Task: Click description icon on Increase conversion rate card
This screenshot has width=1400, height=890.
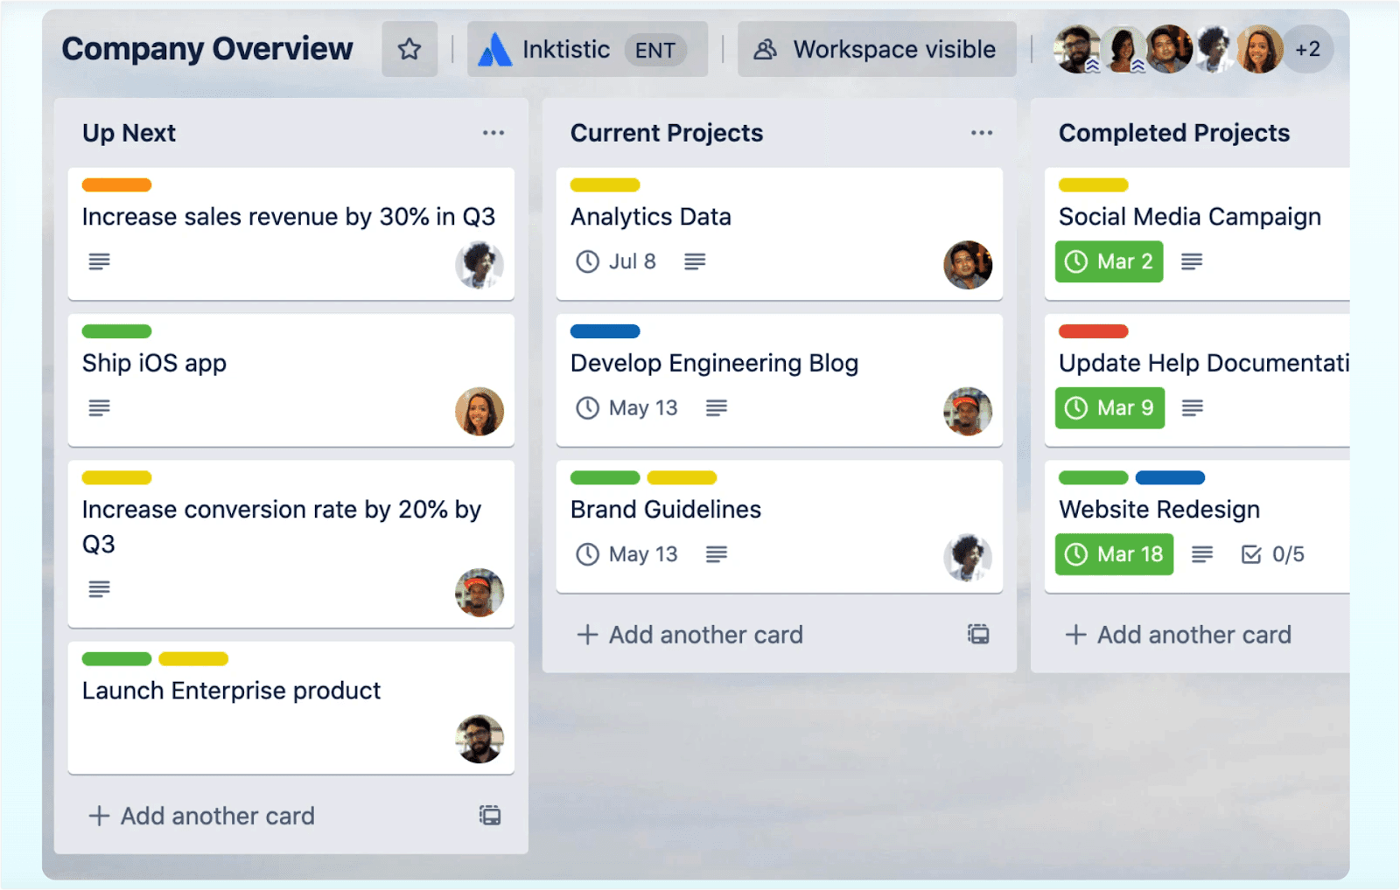Action: pyautogui.click(x=99, y=589)
